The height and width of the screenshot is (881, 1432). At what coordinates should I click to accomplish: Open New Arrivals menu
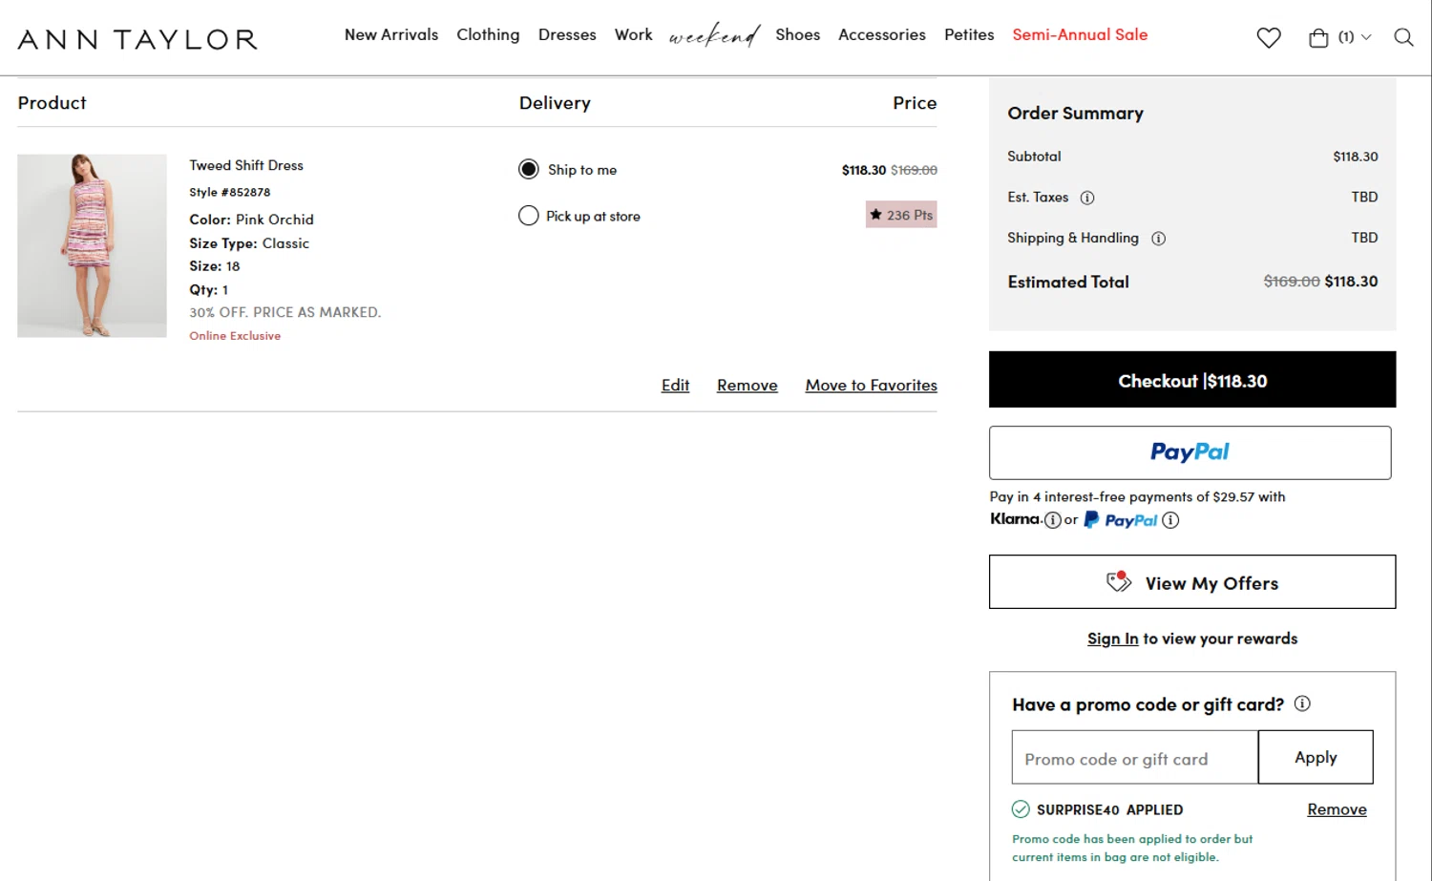click(x=391, y=34)
